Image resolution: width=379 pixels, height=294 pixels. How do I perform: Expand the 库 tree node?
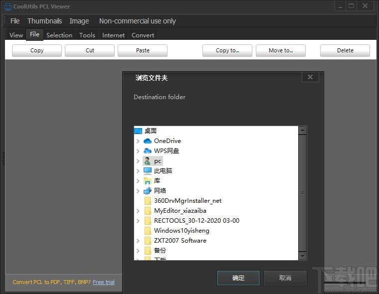138,181
